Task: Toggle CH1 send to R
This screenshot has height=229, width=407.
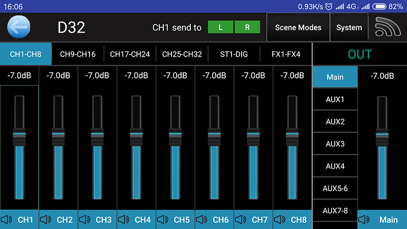Action: (247, 27)
